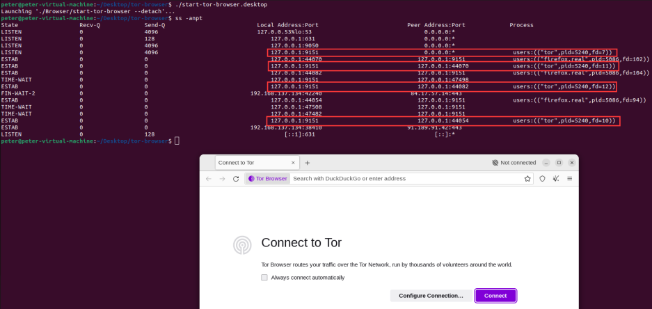Click the '127.0.0.1:47498' peer address
This screenshot has width=652, height=309.
click(x=443, y=80)
